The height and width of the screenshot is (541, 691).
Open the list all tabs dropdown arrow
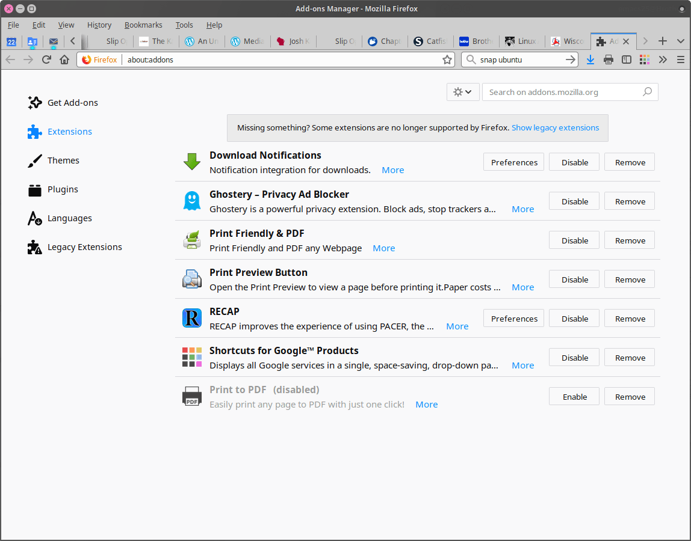coord(680,41)
